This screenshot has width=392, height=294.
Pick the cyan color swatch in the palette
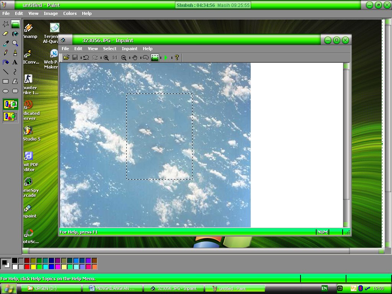pyautogui.click(x=46, y=267)
